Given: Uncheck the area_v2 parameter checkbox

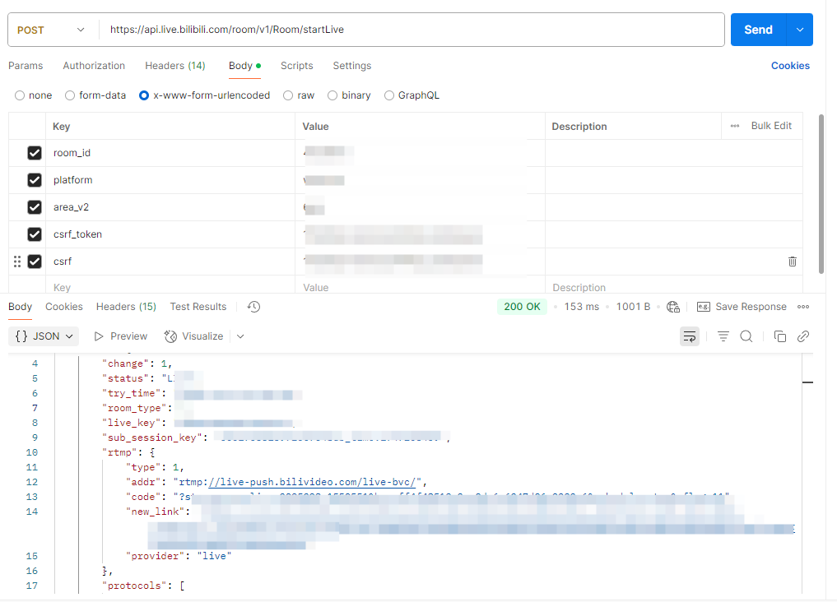Looking at the screenshot, I should [x=35, y=207].
